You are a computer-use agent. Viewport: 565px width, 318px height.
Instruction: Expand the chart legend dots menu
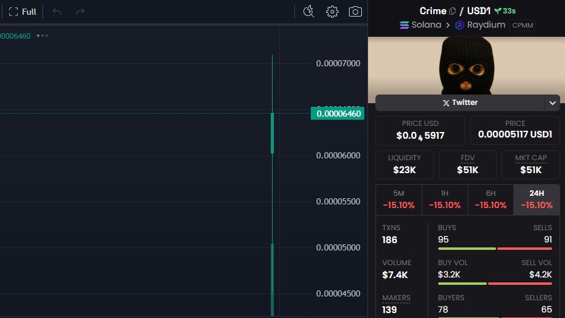(42, 36)
